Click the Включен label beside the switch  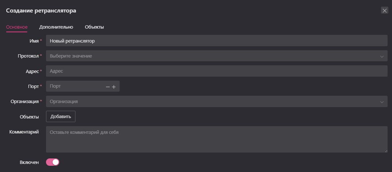29,162
